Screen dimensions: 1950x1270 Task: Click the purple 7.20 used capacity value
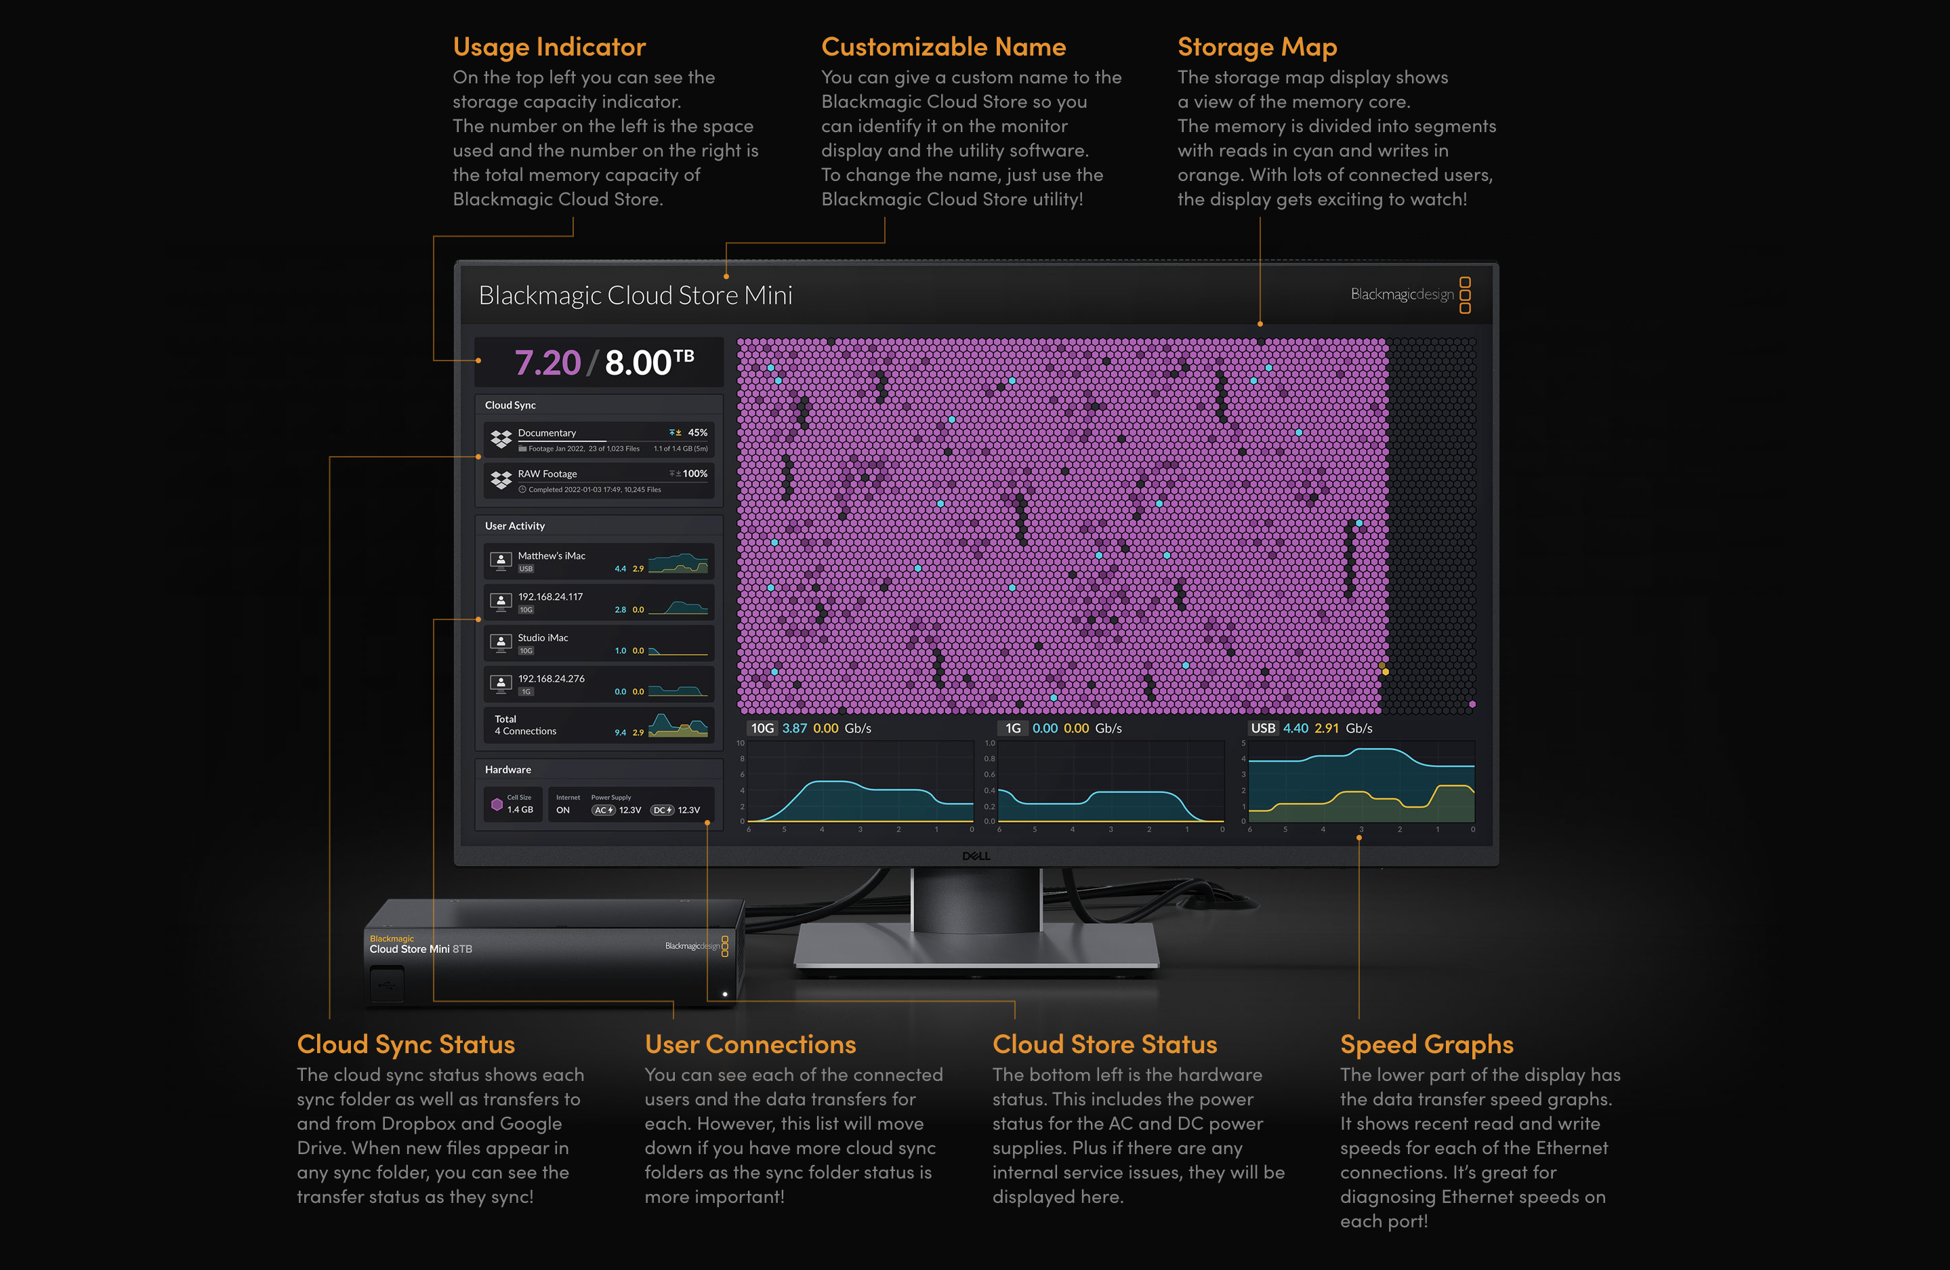547,363
